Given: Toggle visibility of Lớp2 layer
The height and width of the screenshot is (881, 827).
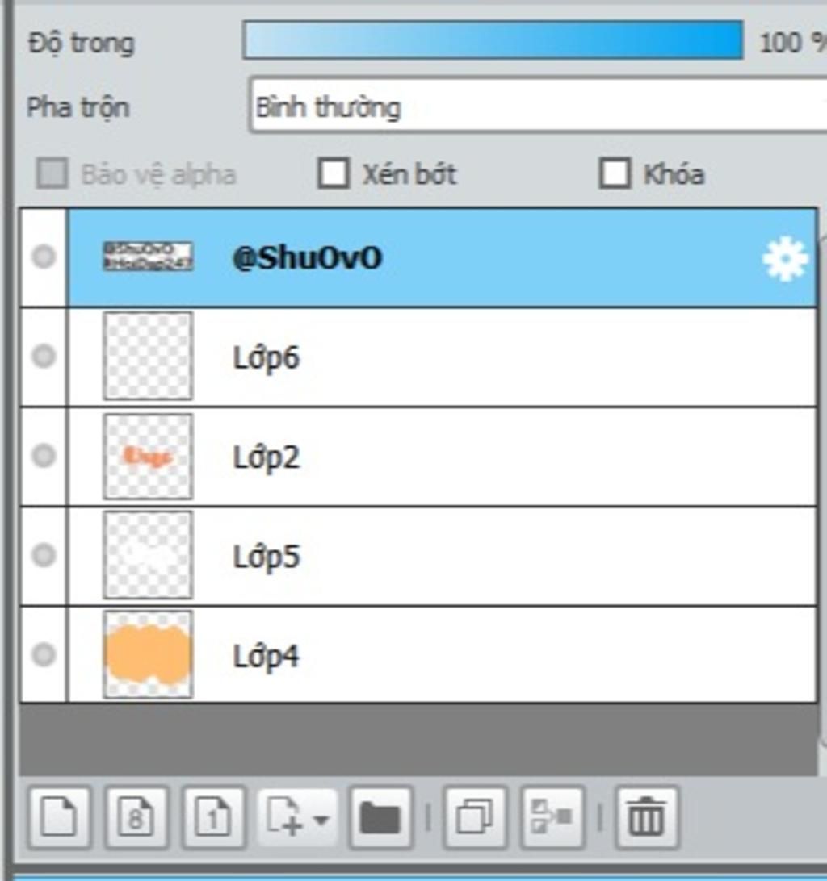Looking at the screenshot, I should [44, 457].
